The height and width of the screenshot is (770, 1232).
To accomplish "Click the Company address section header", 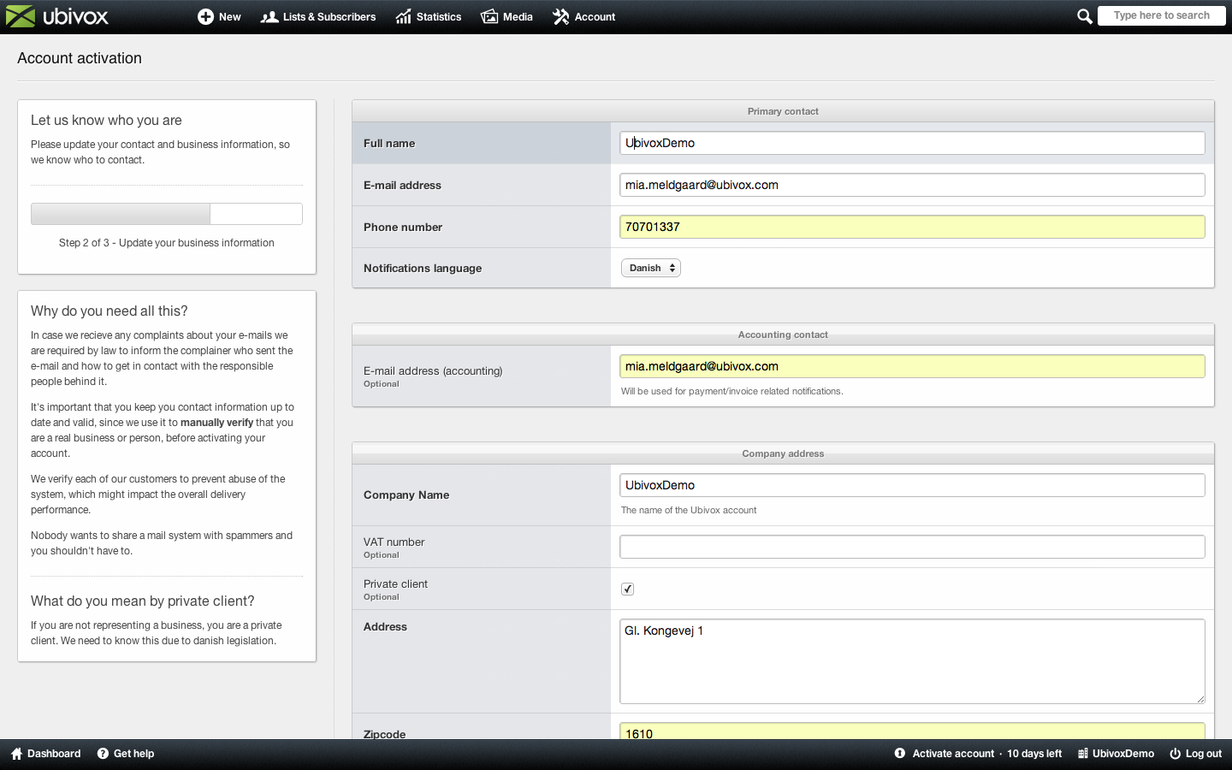I will pyautogui.click(x=783, y=453).
